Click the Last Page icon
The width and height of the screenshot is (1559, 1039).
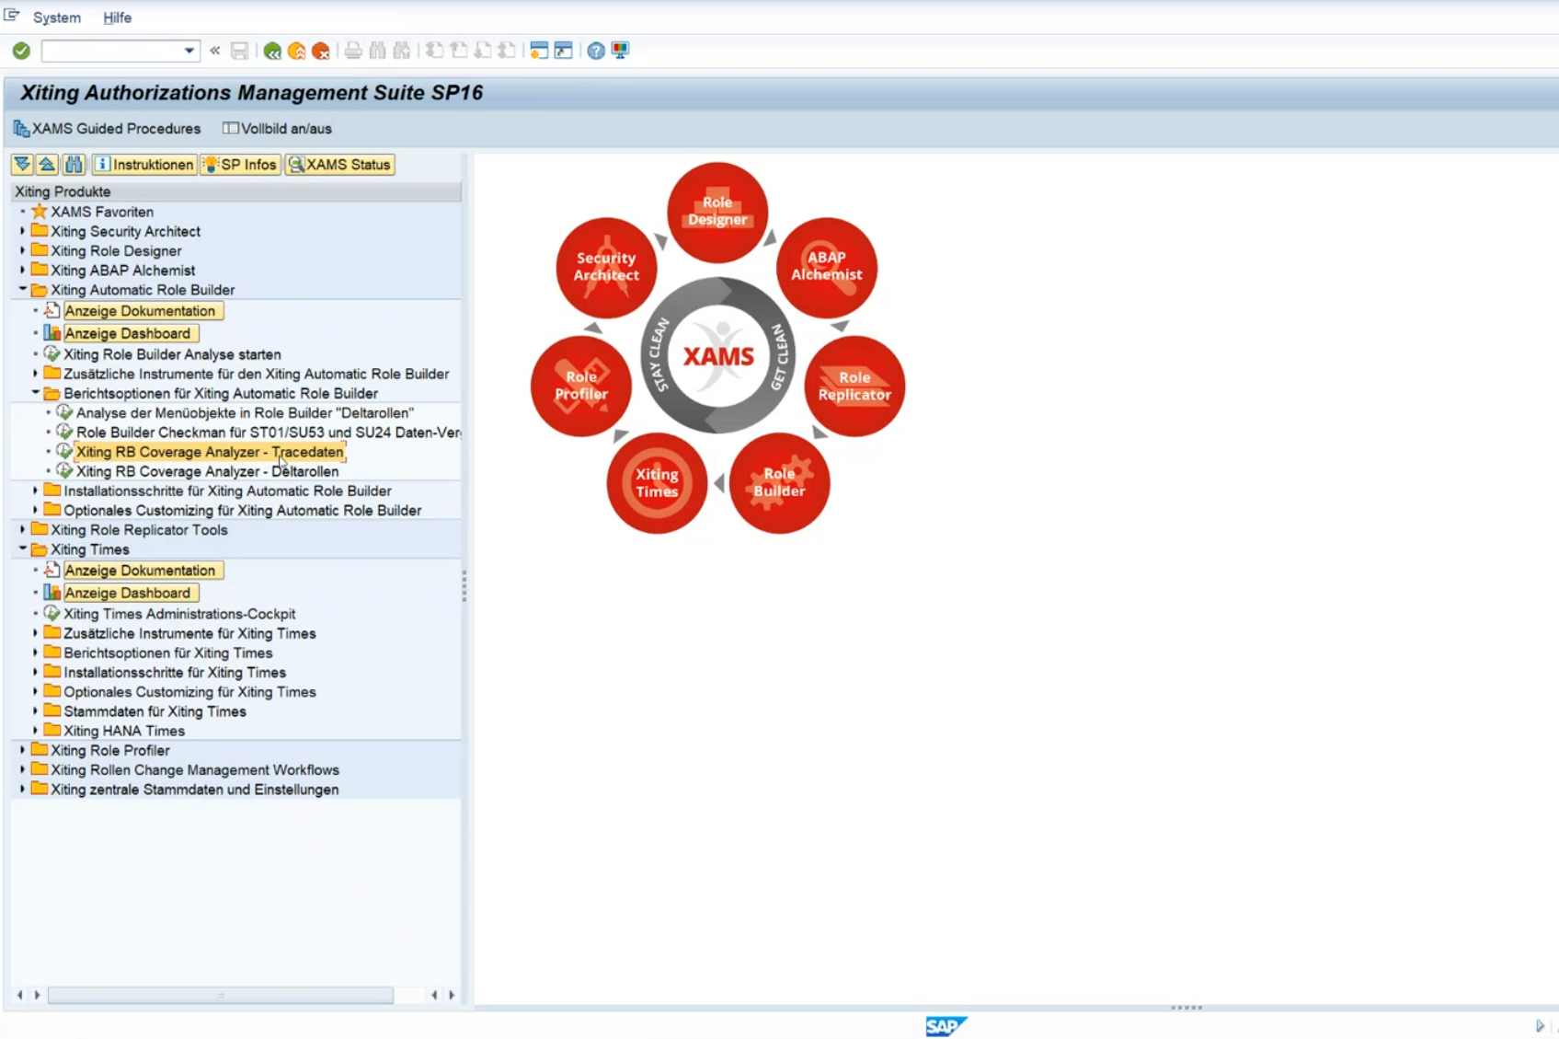(x=506, y=51)
